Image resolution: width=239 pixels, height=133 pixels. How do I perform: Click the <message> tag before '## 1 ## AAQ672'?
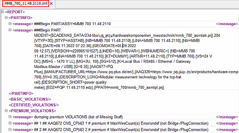point(23,123)
